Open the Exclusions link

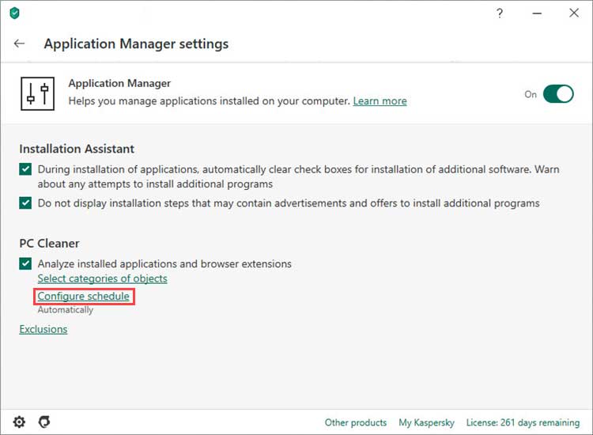click(x=43, y=329)
